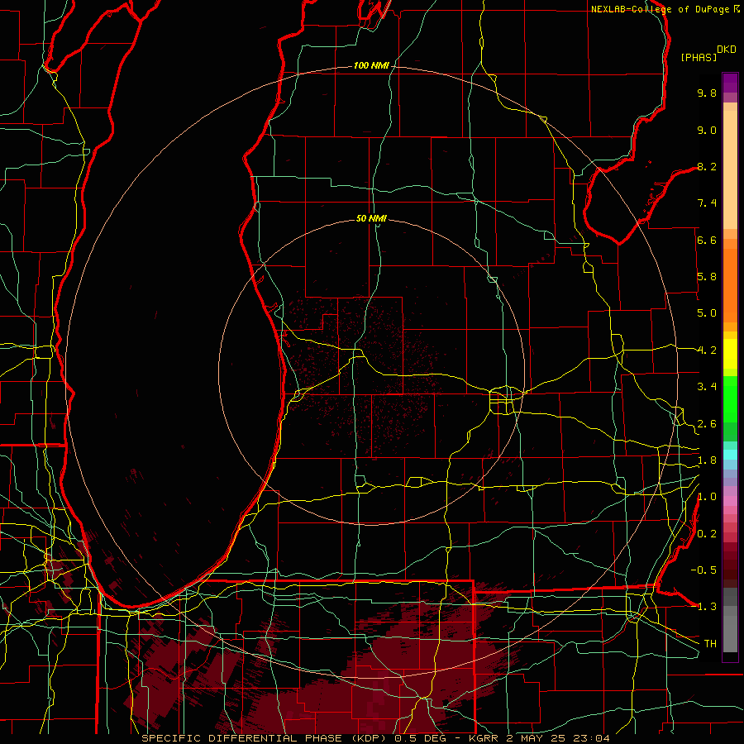Click the KGRR station ID in the caption
744x744 pixels.
[485, 738]
